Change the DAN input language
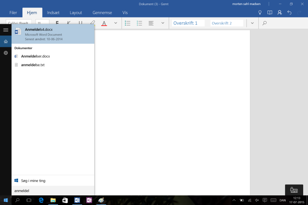 click(282, 200)
